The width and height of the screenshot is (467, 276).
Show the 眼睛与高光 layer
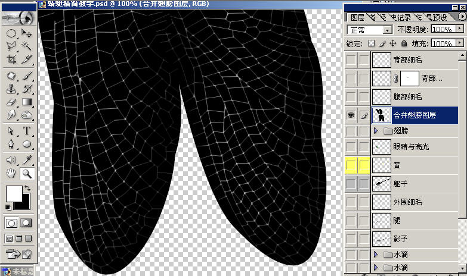[351, 146]
